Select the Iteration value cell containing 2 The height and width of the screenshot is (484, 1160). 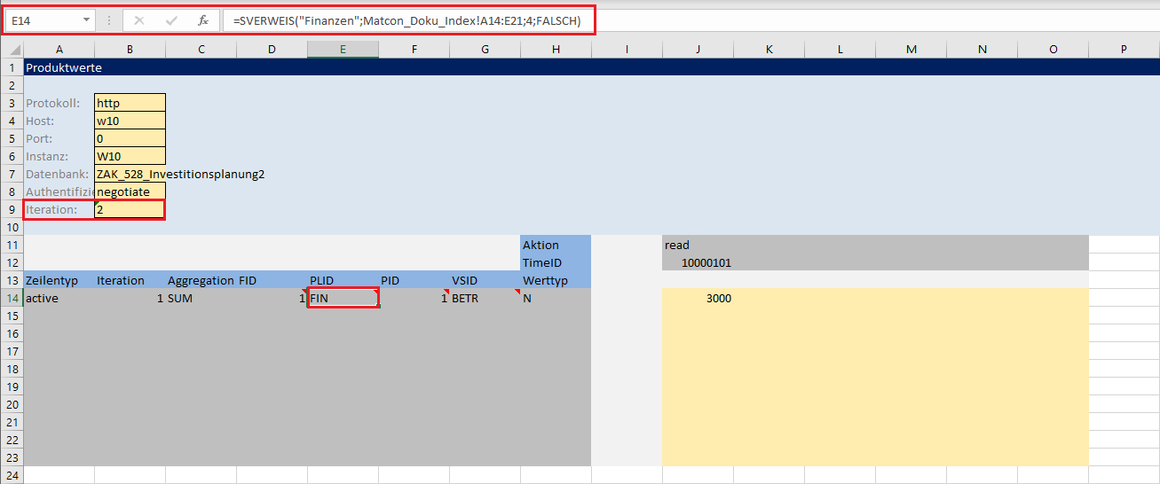coord(130,210)
